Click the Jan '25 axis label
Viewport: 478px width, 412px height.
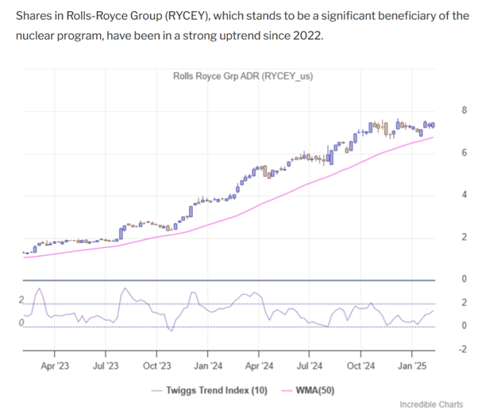(412, 366)
